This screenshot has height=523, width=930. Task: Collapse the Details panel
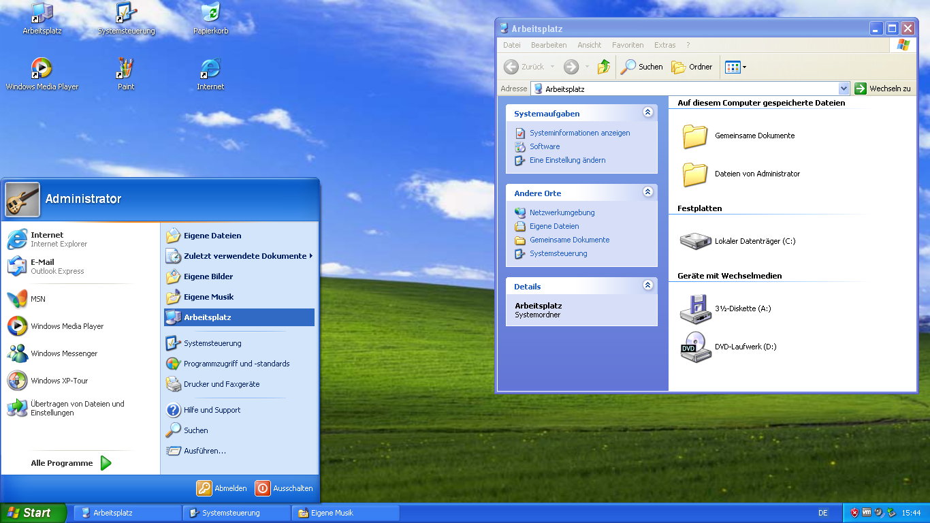[x=647, y=285]
